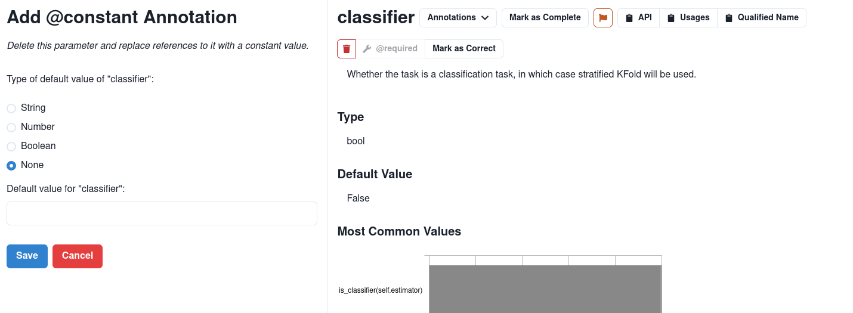
Task: Click the orange flag report icon
Action: pyautogui.click(x=602, y=18)
